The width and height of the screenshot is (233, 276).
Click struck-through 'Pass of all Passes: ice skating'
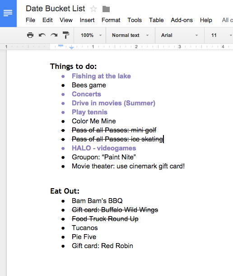117,139
